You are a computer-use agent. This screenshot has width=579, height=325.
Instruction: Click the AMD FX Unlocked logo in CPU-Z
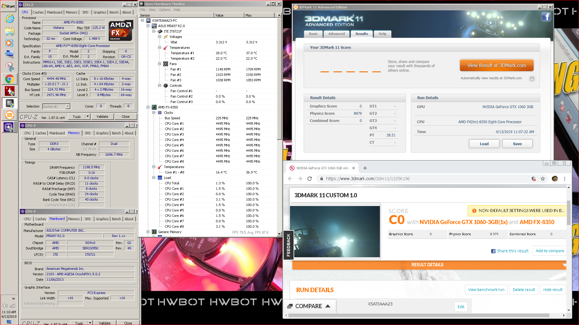click(x=121, y=30)
